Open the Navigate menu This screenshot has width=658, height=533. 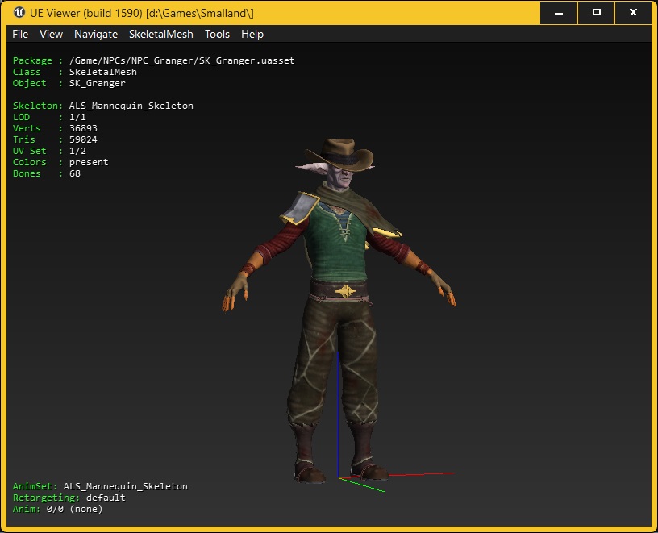pos(96,34)
